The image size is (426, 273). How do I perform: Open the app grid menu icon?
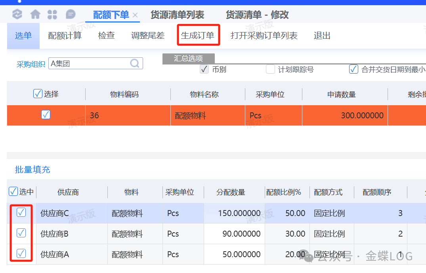pyautogui.click(x=52, y=15)
